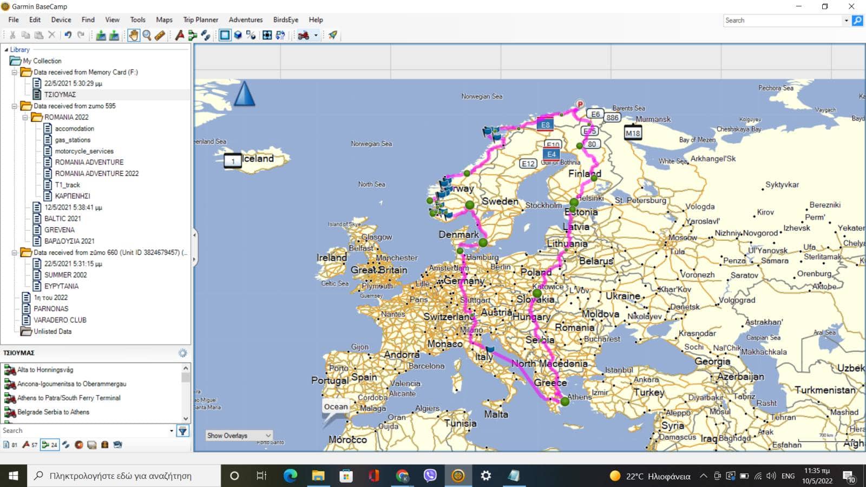Undo the last action
This screenshot has height=487, width=866.
[68, 35]
